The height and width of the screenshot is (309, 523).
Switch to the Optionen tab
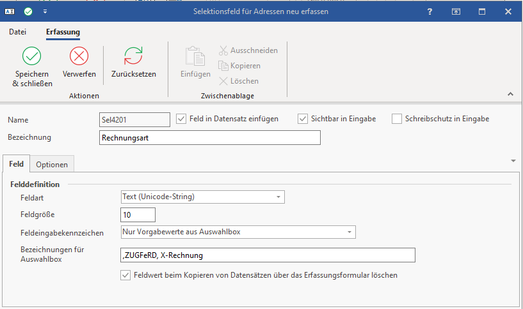(x=52, y=165)
